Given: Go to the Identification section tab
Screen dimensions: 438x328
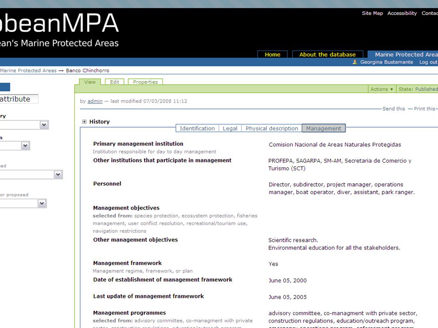Looking at the screenshot, I should 197,128.
